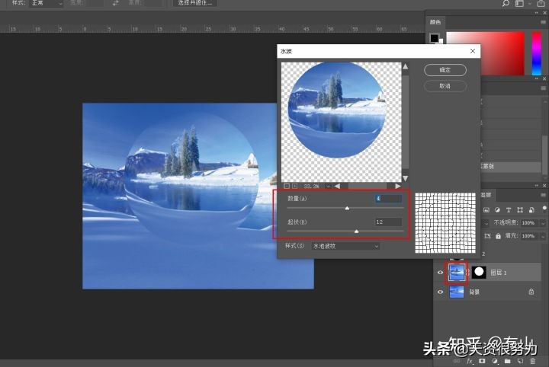Click the lock icon on 背景 layer
This screenshot has width=549, height=367.
pyautogui.click(x=531, y=292)
